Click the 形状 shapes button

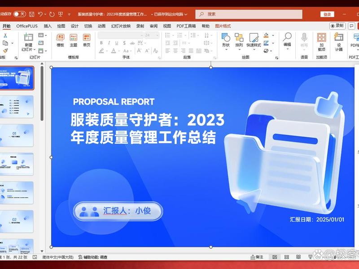pos(226,42)
